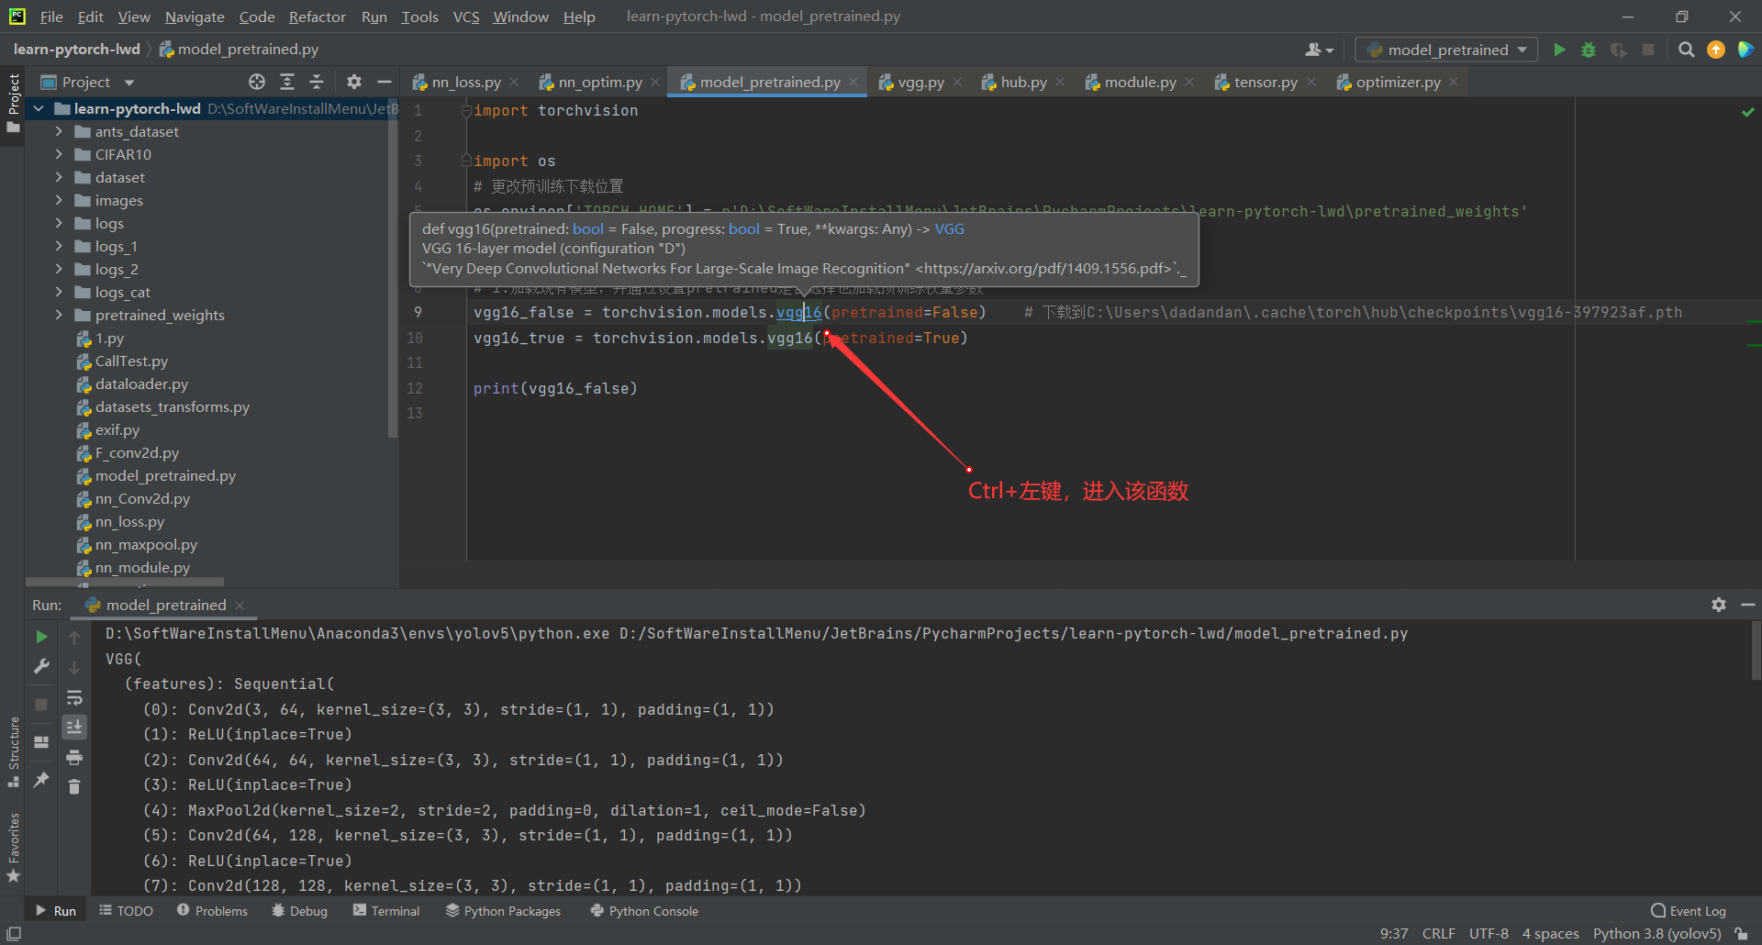1762x945 pixels.
Task: Close nn_loss.py tab
Action: (x=514, y=82)
